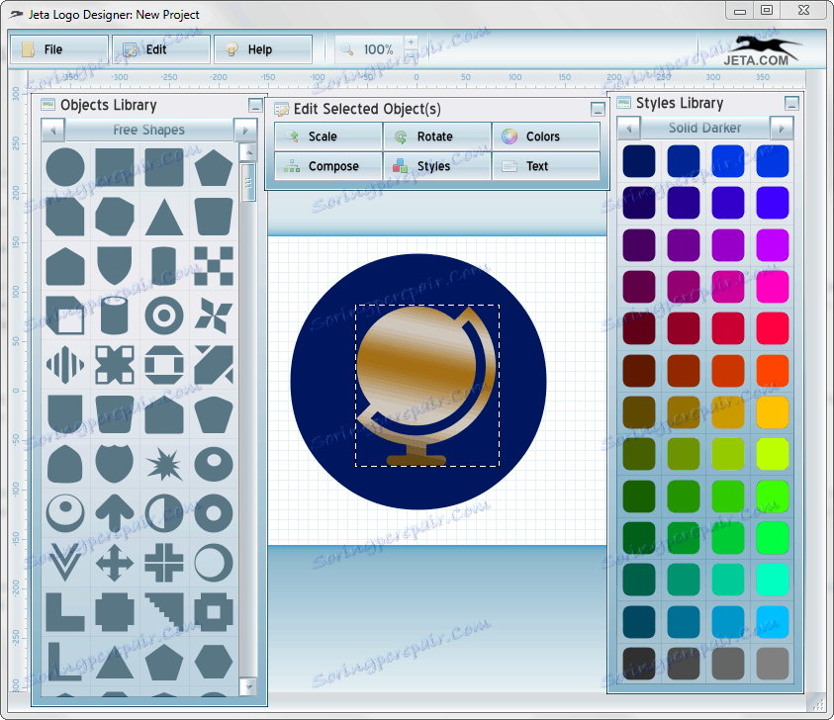The image size is (834, 720).
Task: Open the Help menu
Action: (x=263, y=49)
